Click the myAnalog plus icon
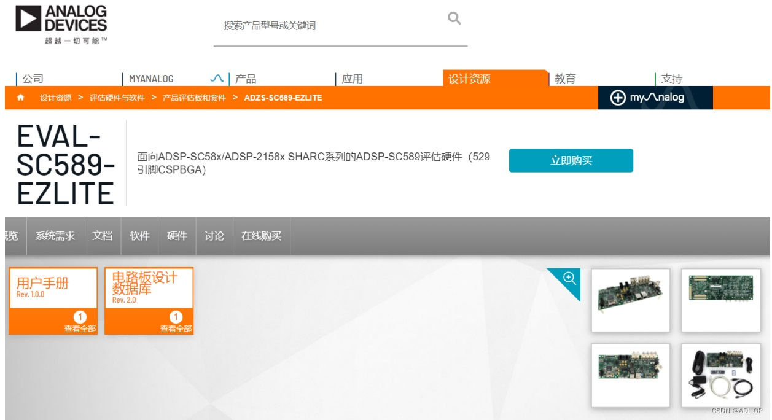This screenshot has width=772, height=420. [618, 98]
